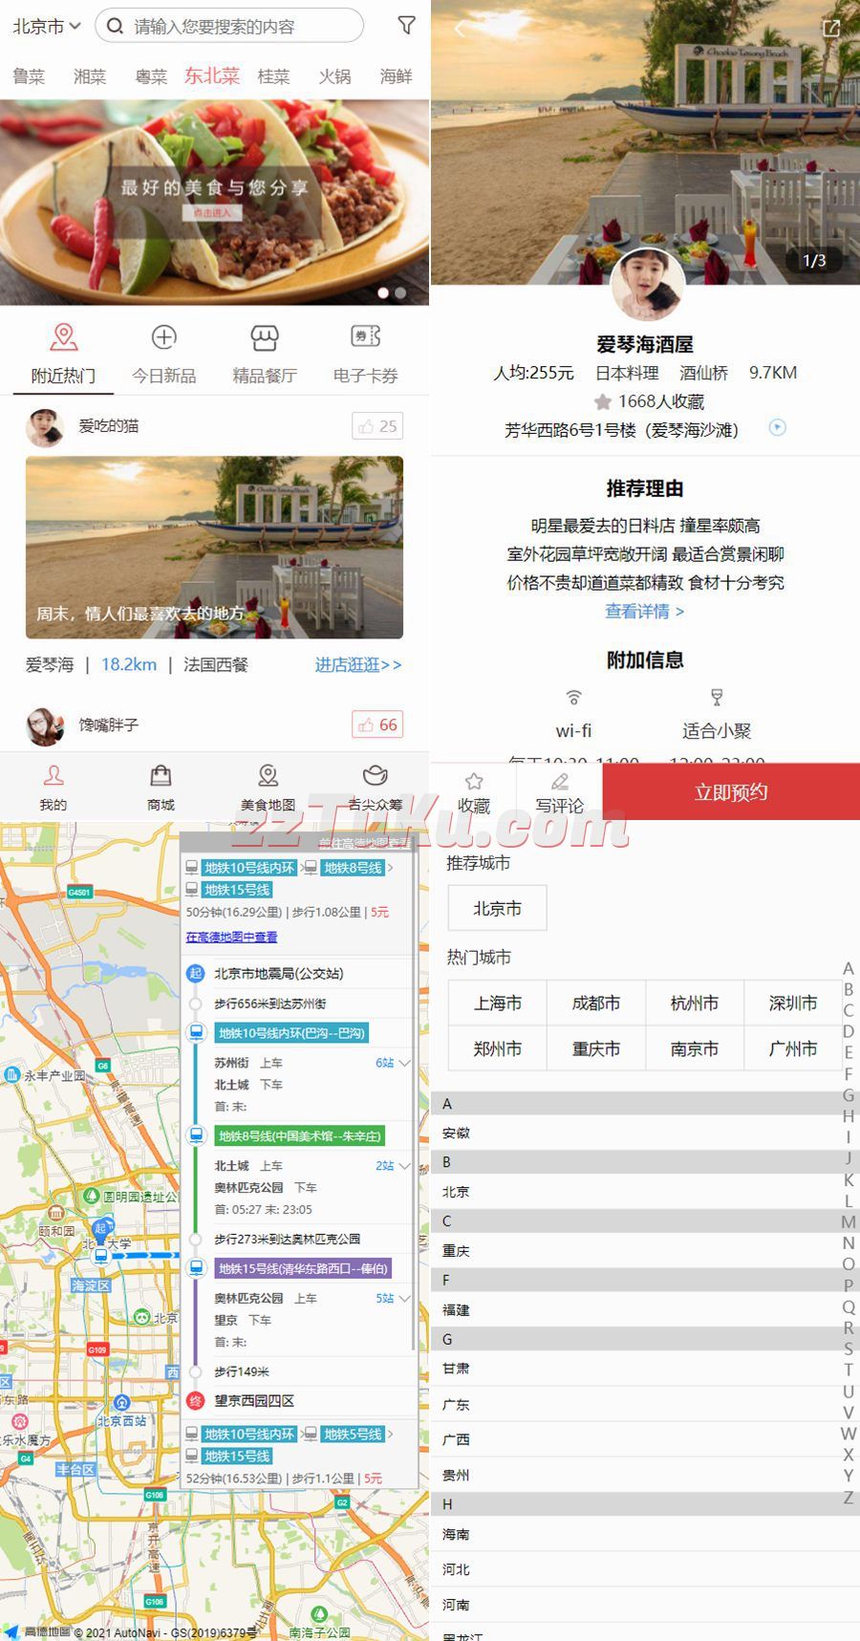Click the address navigation arrow icon
This screenshot has height=1641, width=860.
tap(778, 428)
